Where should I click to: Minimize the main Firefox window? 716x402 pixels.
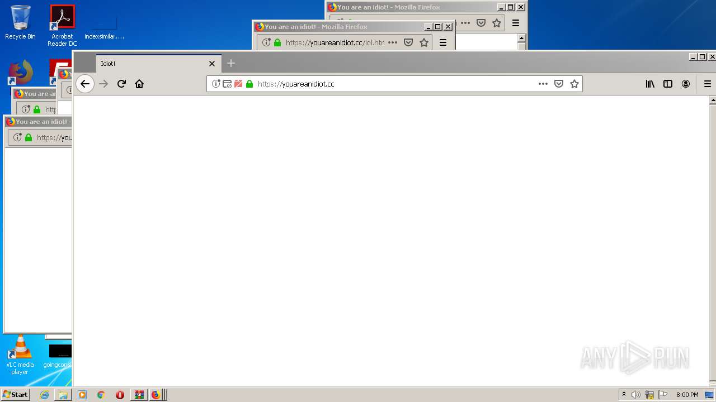click(x=694, y=57)
